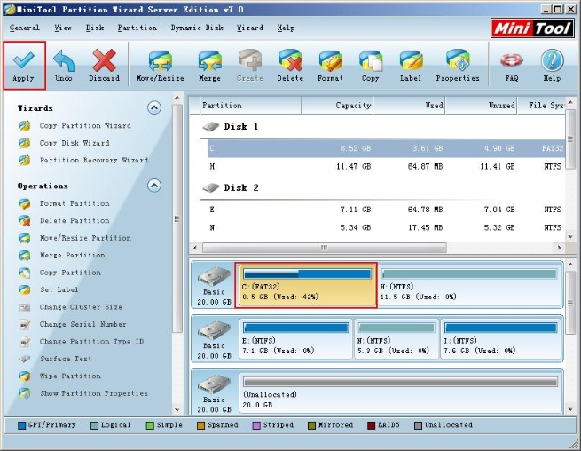Click the Logical legend color swatch
581x451 pixels.
[x=95, y=425]
